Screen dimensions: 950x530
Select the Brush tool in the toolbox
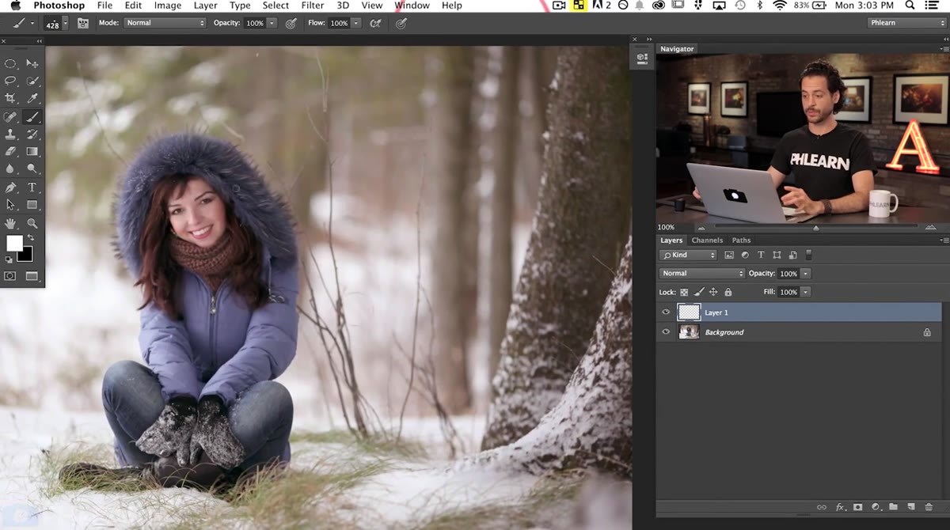pos(32,116)
